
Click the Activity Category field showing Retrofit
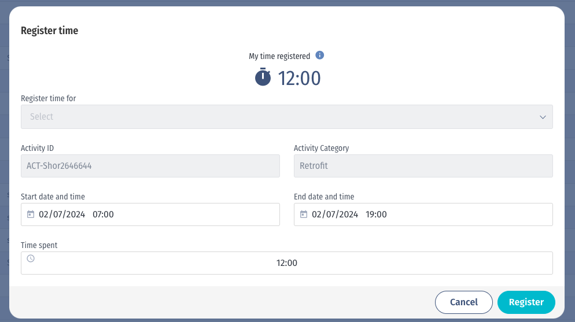[423, 166]
